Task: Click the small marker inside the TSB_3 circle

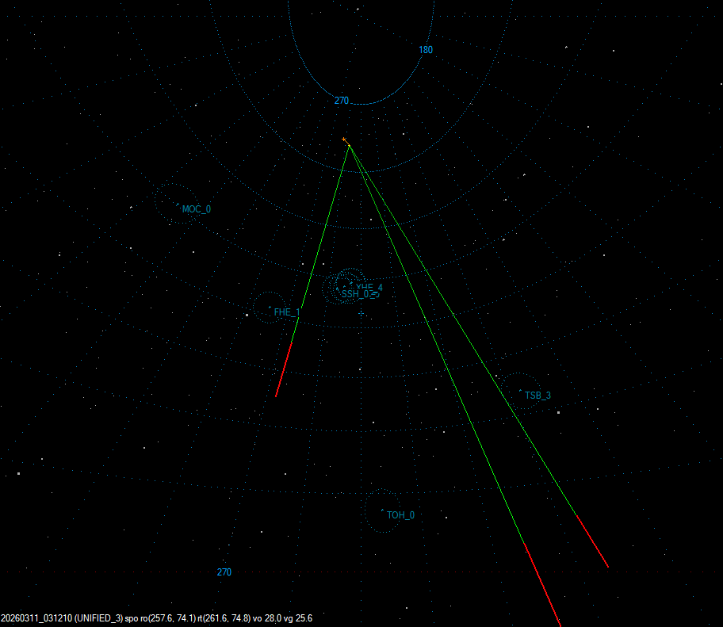Action: tap(520, 391)
